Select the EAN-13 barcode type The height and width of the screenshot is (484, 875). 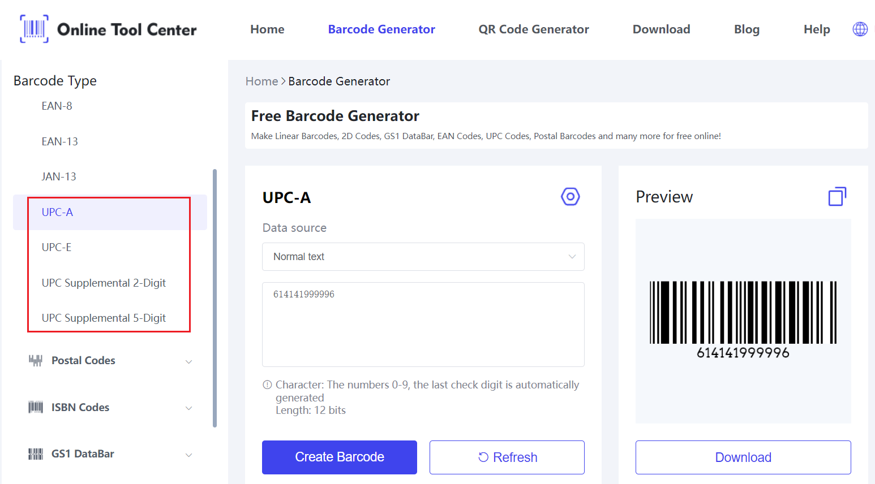(59, 141)
